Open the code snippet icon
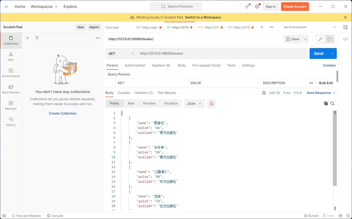 click(345, 39)
